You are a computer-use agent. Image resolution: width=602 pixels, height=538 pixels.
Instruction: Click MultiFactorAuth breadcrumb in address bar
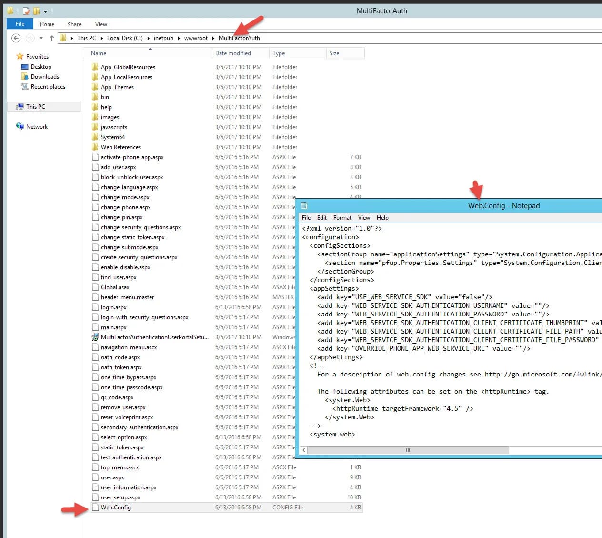[x=239, y=38]
